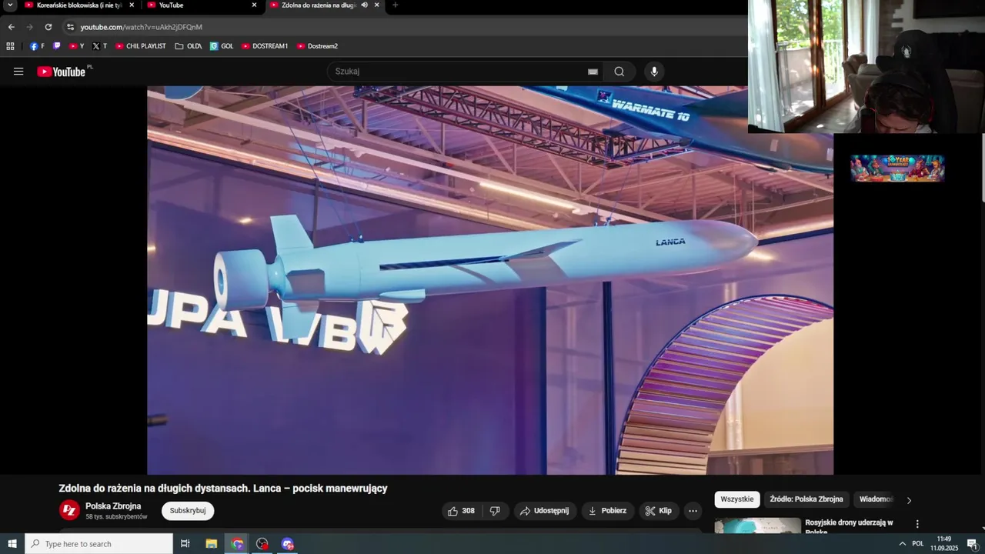Open the YouTube guide hamburger menu
Viewport: 985px width, 554px height.
pos(18,72)
